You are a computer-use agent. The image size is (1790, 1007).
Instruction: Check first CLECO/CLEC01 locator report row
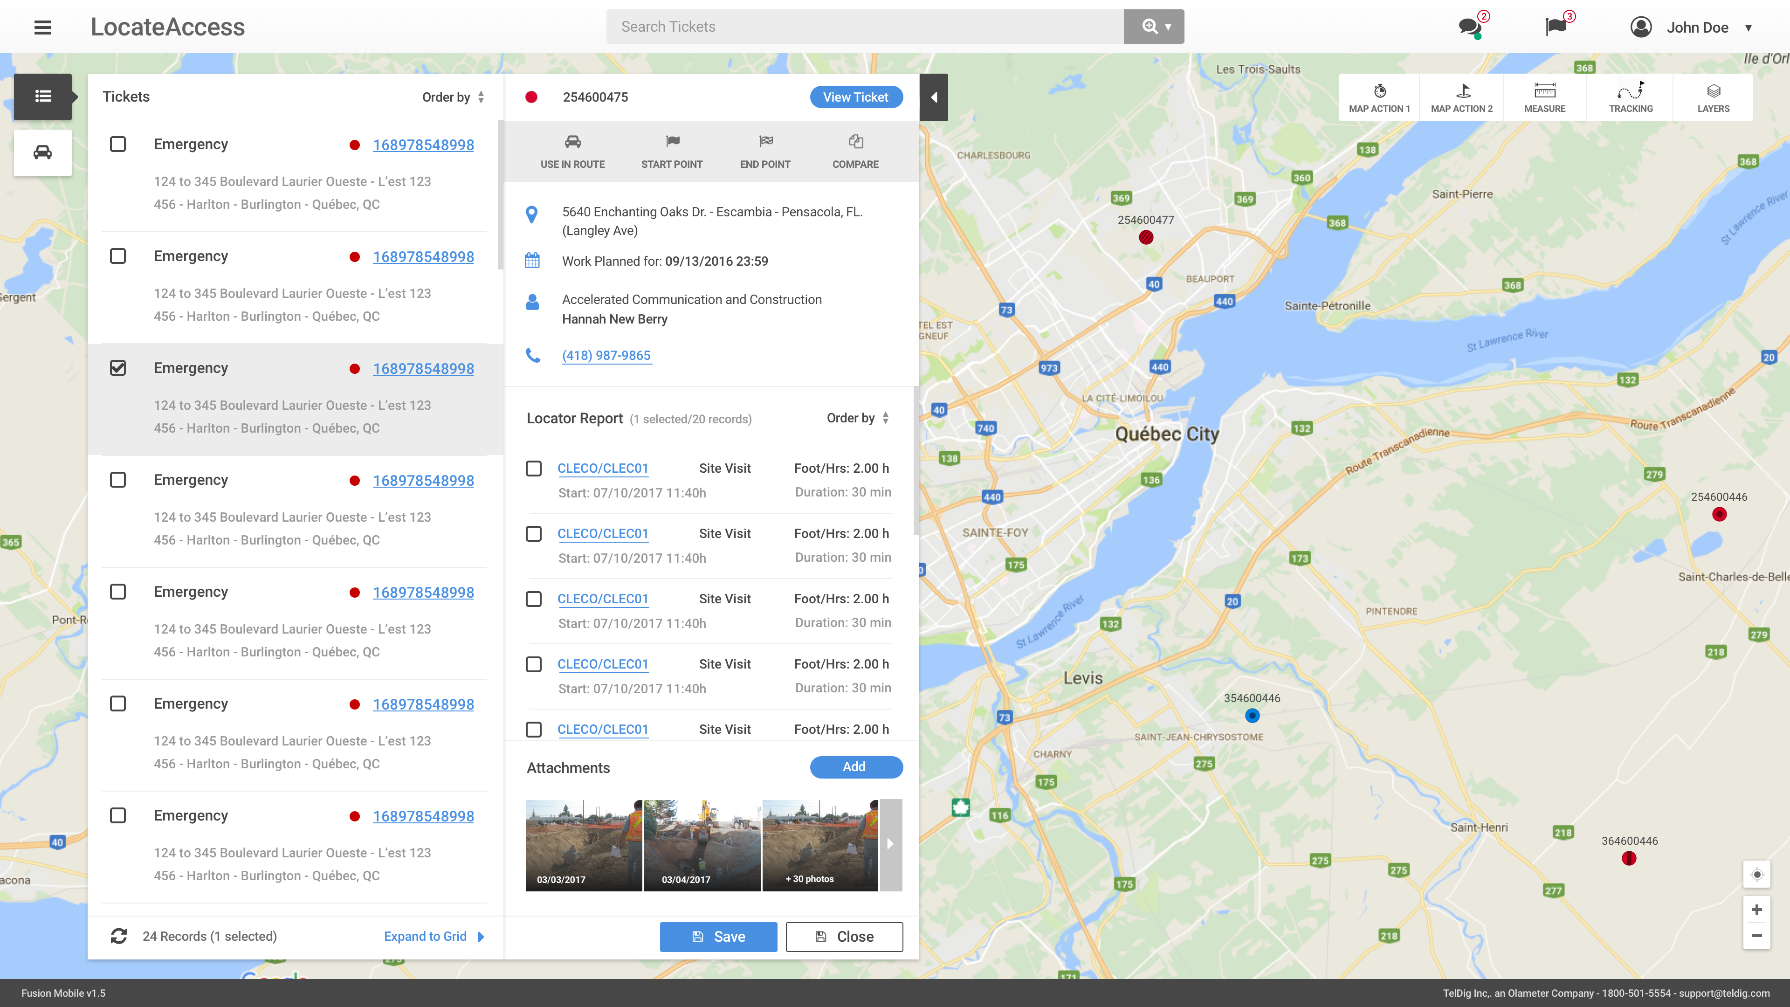(534, 469)
